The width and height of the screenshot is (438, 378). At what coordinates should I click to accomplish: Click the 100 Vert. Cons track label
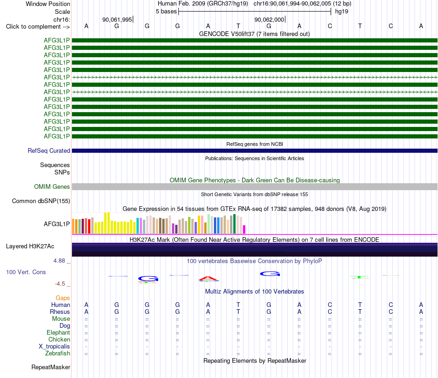pyautogui.click(x=26, y=272)
